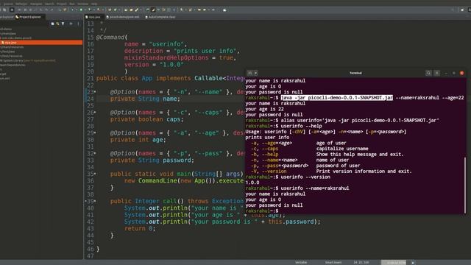Open the Run configurations dropdown arrow

[x=85, y=10]
